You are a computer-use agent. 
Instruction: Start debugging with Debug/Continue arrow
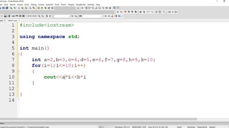coord(82,8)
